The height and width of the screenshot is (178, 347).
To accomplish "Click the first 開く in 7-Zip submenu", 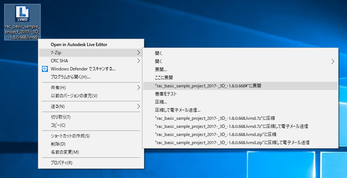I will [x=240, y=53].
